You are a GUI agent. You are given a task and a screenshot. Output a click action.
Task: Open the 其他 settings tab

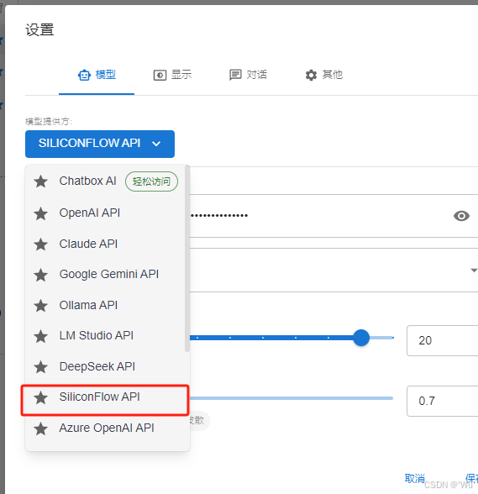tap(323, 76)
